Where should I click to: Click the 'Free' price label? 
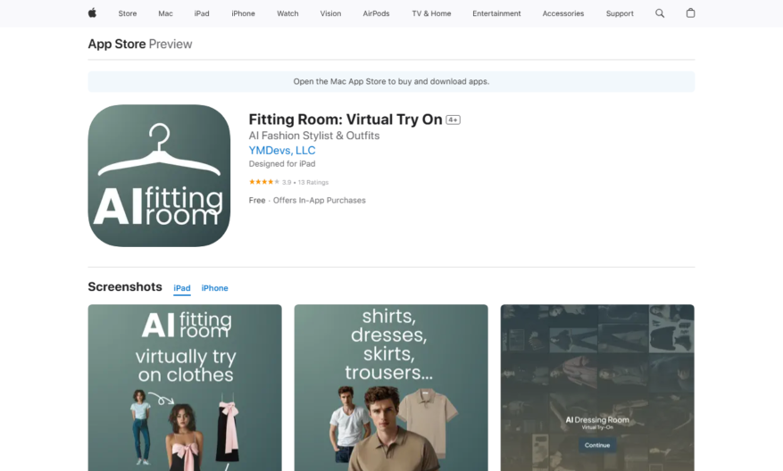coord(257,200)
